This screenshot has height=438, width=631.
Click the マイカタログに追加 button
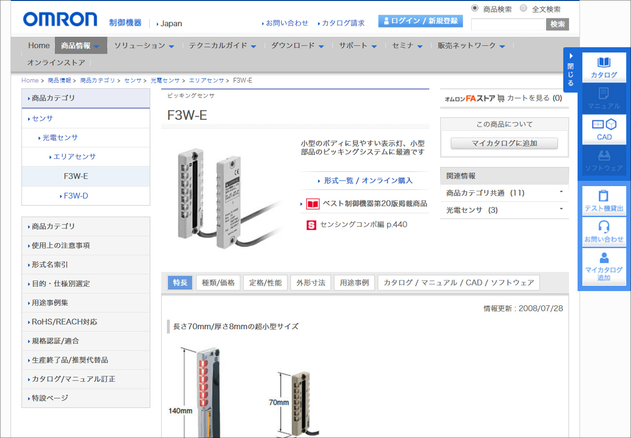[504, 143]
